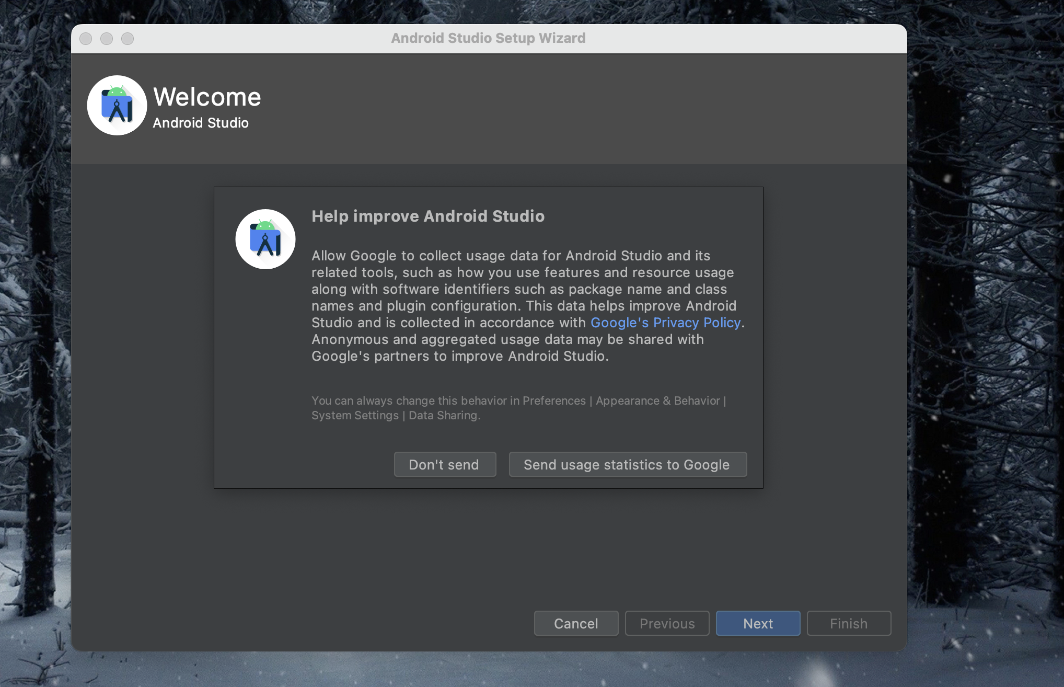Screen dimensions: 1064x687
Task: Close the Setup Wizard window
Action: coord(86,39)
